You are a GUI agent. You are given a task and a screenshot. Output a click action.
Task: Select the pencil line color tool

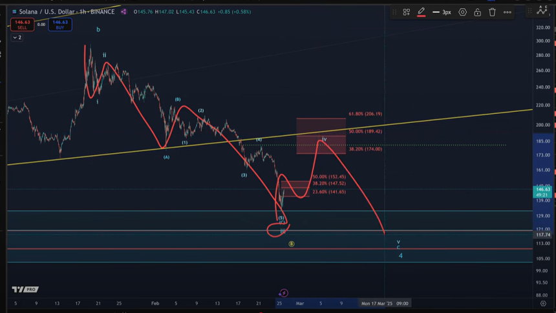pyautogui.click(x=421, y=12)
